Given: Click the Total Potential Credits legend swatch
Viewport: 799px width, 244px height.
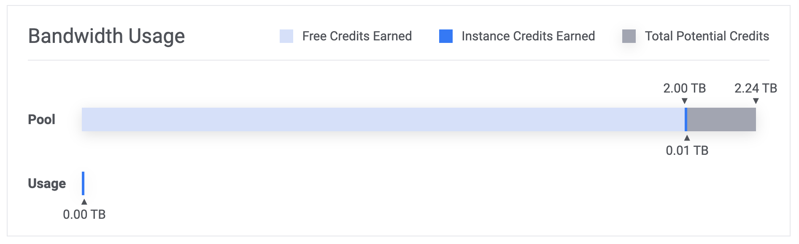Looking at the screenshot, I should coord(629,36).
